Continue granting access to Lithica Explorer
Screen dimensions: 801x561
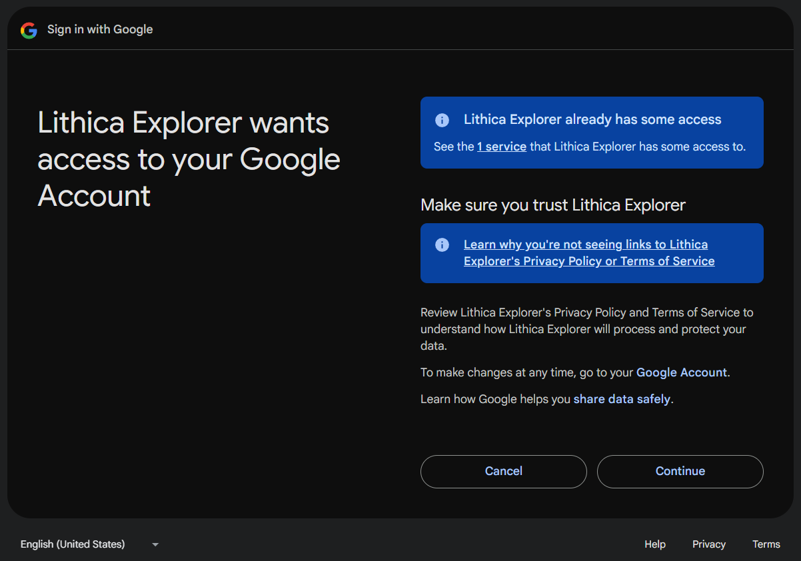pos(680,471)
